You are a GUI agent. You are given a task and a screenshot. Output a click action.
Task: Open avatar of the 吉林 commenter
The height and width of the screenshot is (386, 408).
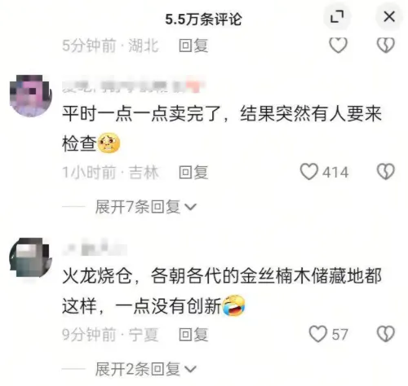coord(31,95)
